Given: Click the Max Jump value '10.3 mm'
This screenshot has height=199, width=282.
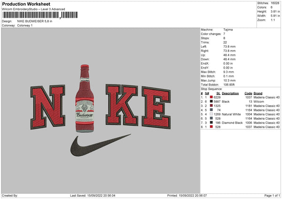Looking at the screenshot, I should pyautogui.click(x=229, y=80).
